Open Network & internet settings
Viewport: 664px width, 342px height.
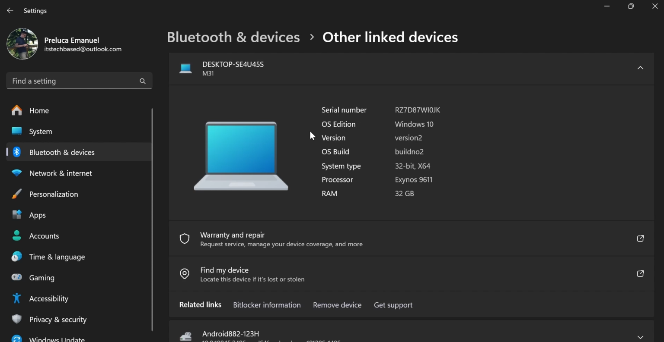pyautogui.click(x=79, y=173)
